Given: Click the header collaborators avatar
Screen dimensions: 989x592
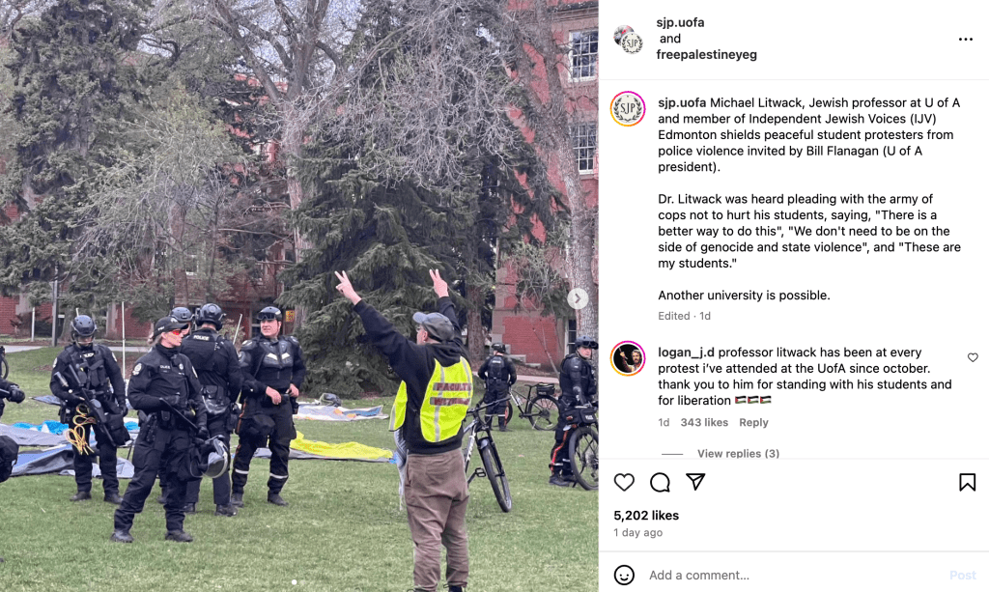Looking at the screenshot, I should tap(628, 40).
